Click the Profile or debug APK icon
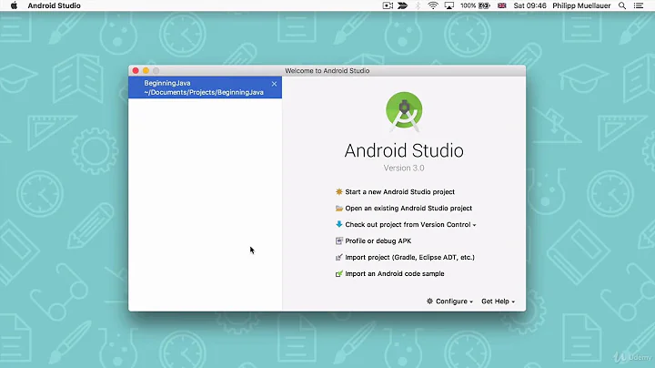The height and width of the screenshot is (368, 655). (339, 240)
